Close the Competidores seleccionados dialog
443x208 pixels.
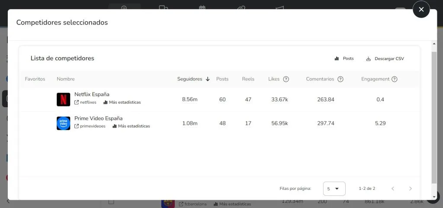click(421, 10)
